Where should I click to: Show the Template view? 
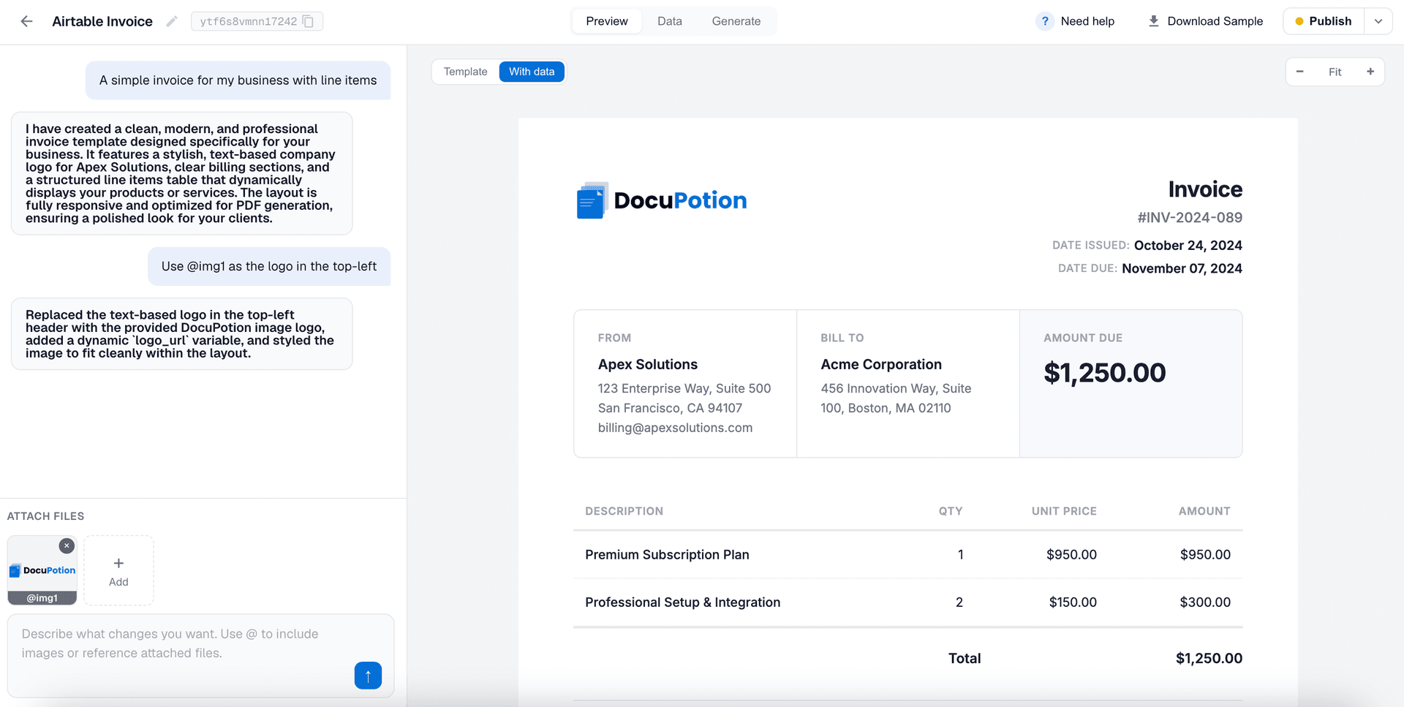[465, 72]
